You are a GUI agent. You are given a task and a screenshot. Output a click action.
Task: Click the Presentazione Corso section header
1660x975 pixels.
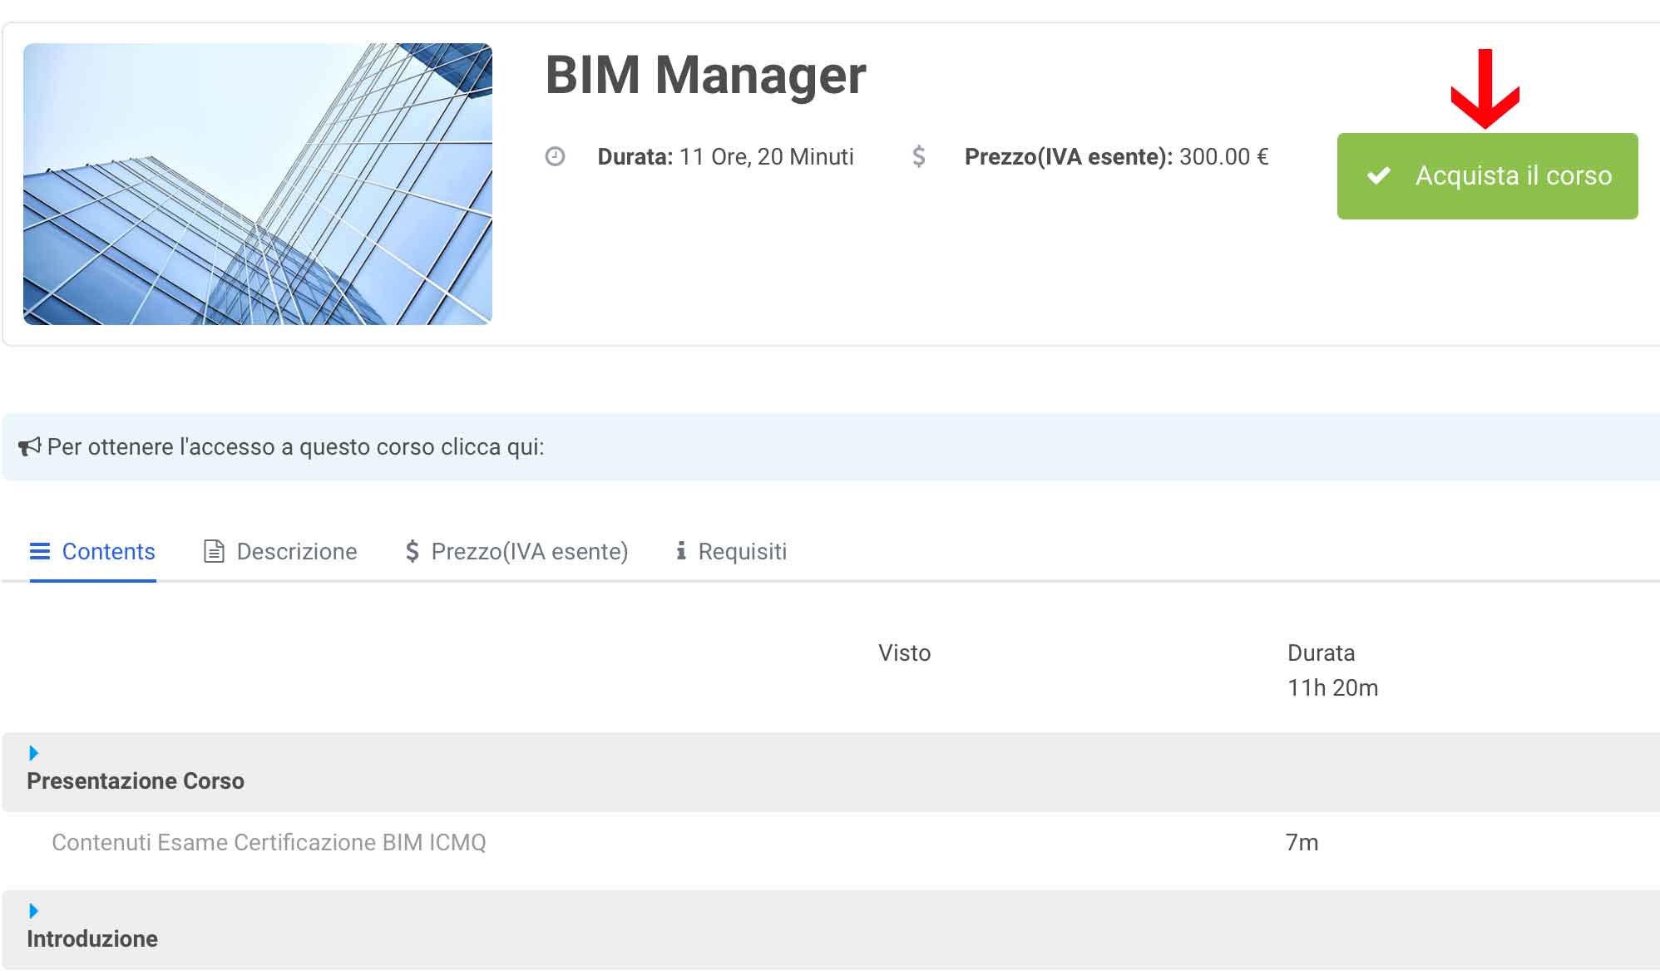(x=136, y=780)
